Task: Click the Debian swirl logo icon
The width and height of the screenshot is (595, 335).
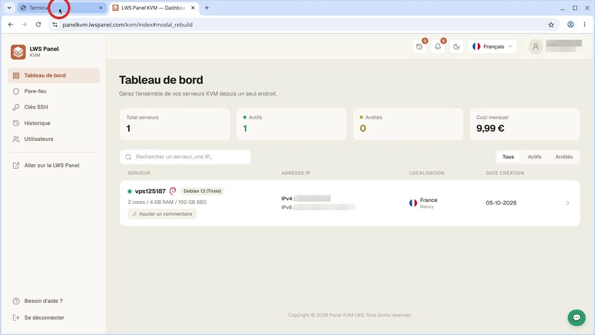Action: pos(173,191)
